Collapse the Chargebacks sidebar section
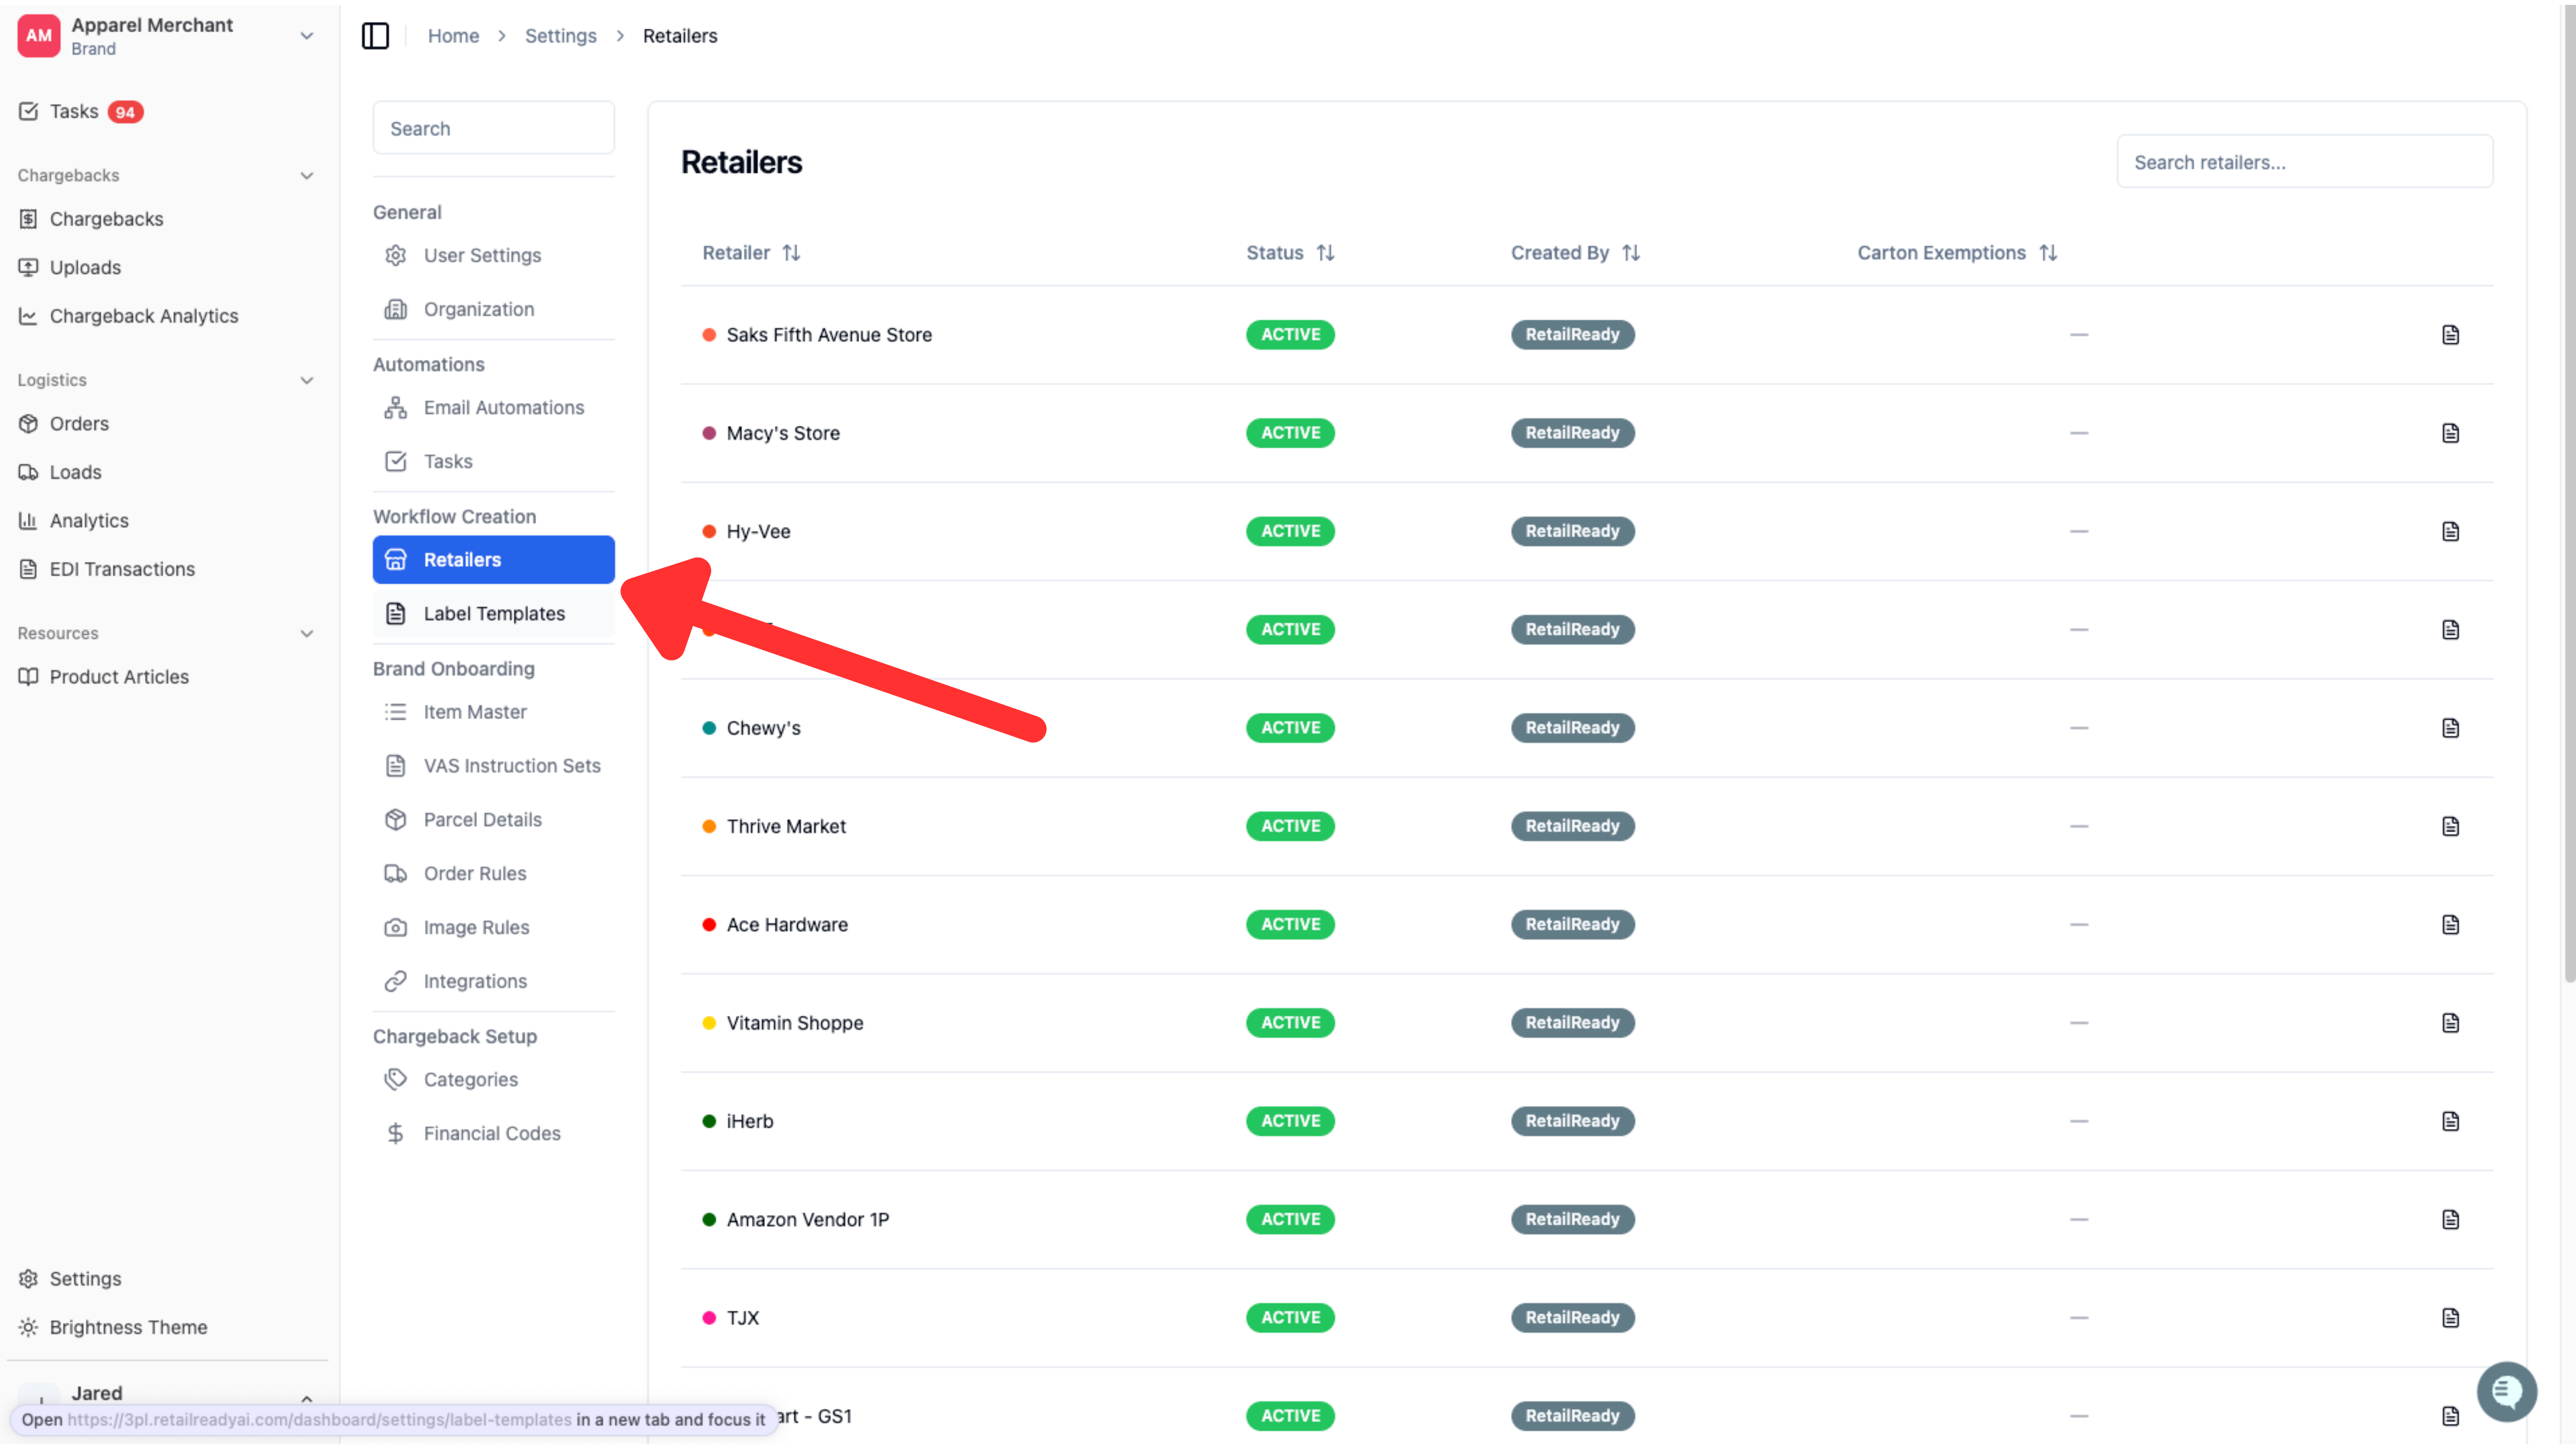Viewport: 2576px width, 1449px height. click(307, 176)
